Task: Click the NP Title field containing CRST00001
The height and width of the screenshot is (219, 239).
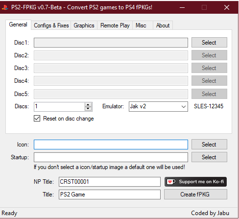Action: pyautogui.click(x=110, y=182)
